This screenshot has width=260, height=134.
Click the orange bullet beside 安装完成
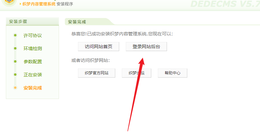[x=15, y=87]
